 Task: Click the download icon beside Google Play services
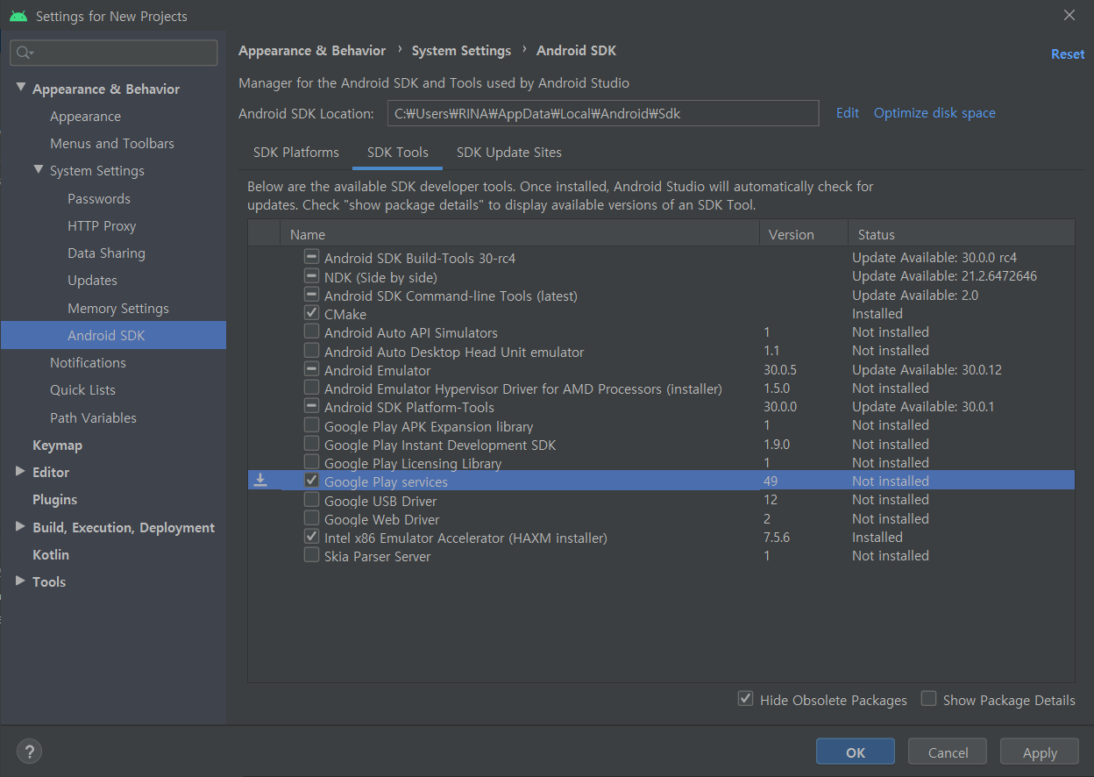[x=260, y=480]
